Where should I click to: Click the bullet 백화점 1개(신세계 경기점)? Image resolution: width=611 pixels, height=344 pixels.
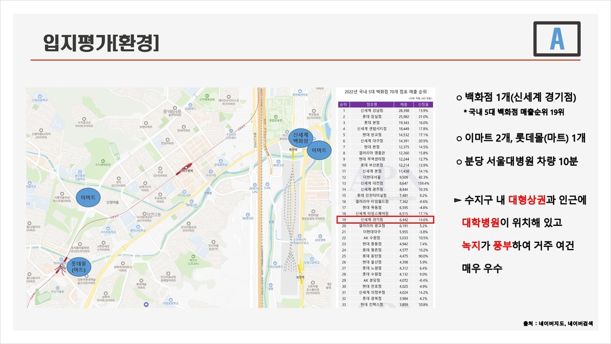click(516, 97)
